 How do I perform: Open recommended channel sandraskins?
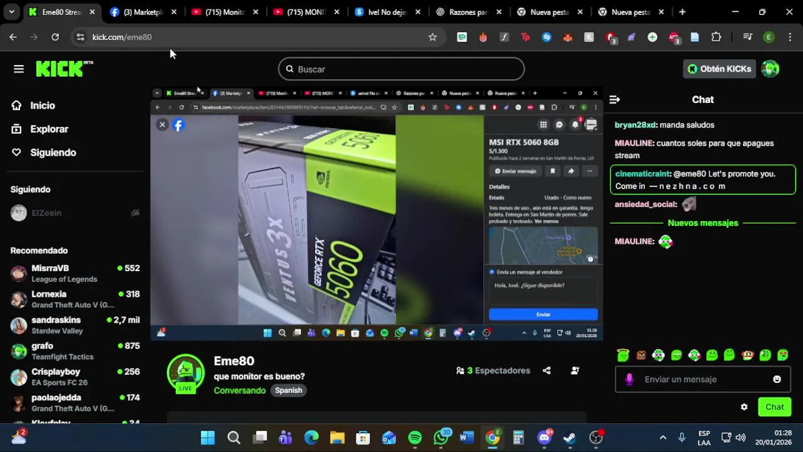coord(75,325)
